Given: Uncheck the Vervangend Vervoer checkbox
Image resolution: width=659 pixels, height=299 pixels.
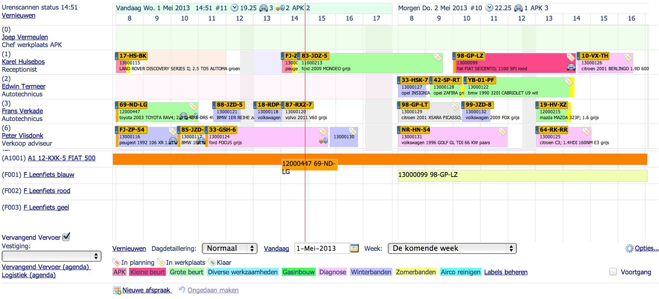Looking at the screenshot, I should click(66, 237).
